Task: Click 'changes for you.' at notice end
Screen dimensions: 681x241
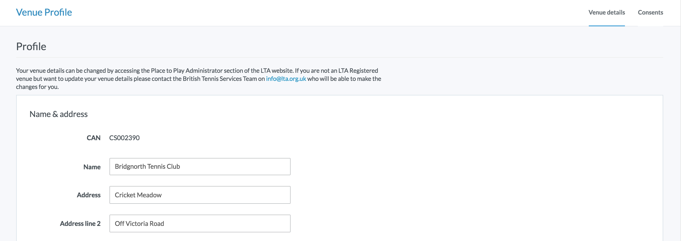Action: click(x=37, y=87)
